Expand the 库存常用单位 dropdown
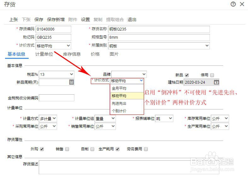This screenshot has height=178, width=248. click(220, 119)
